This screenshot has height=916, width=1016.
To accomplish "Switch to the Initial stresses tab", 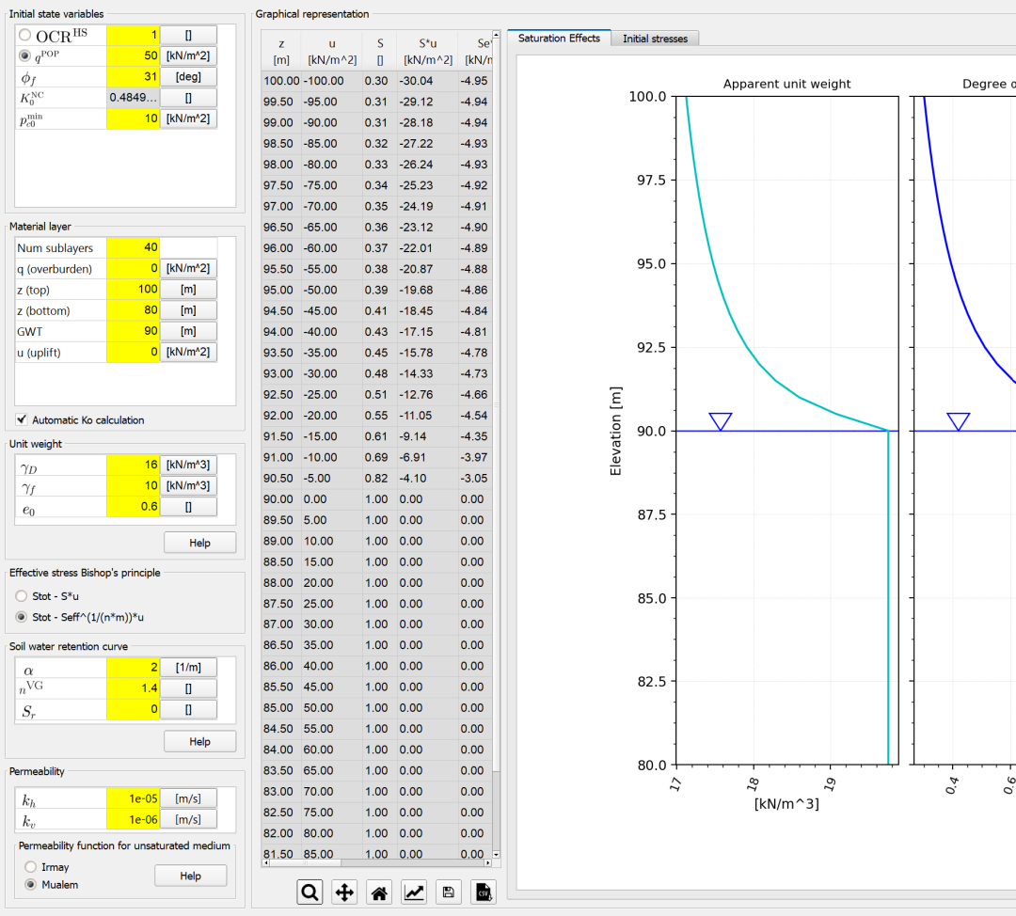I will point(655,39).
